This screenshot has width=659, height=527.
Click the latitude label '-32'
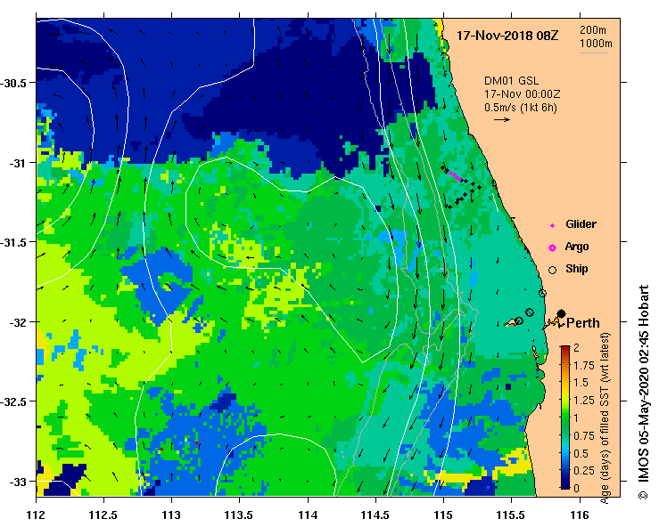click(18, 322)
